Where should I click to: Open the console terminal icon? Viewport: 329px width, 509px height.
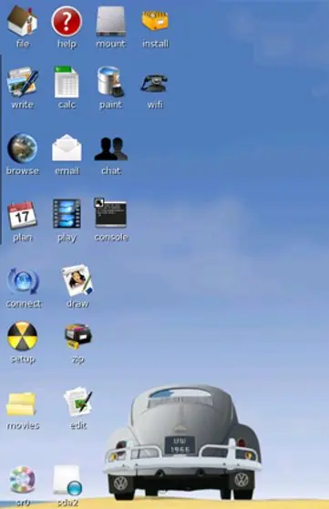tap(111, 213)
